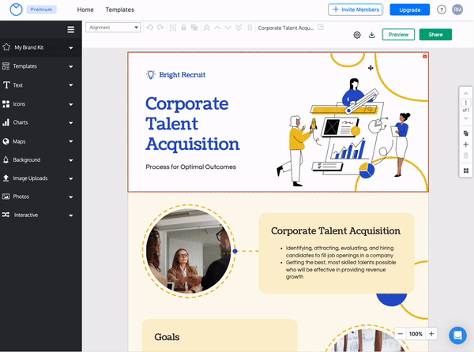Add new page plus icon
This screenshot has height=352, width=474.
point(466,144)
